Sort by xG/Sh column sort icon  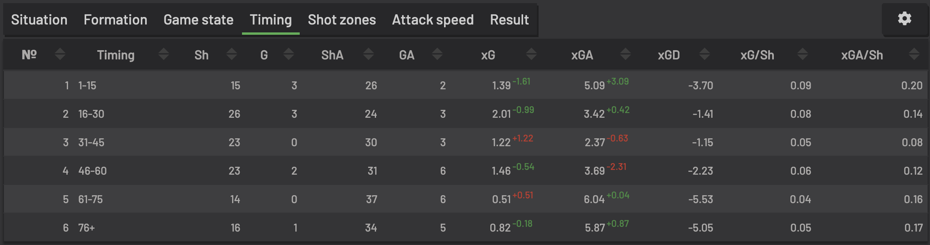point(803,54)
